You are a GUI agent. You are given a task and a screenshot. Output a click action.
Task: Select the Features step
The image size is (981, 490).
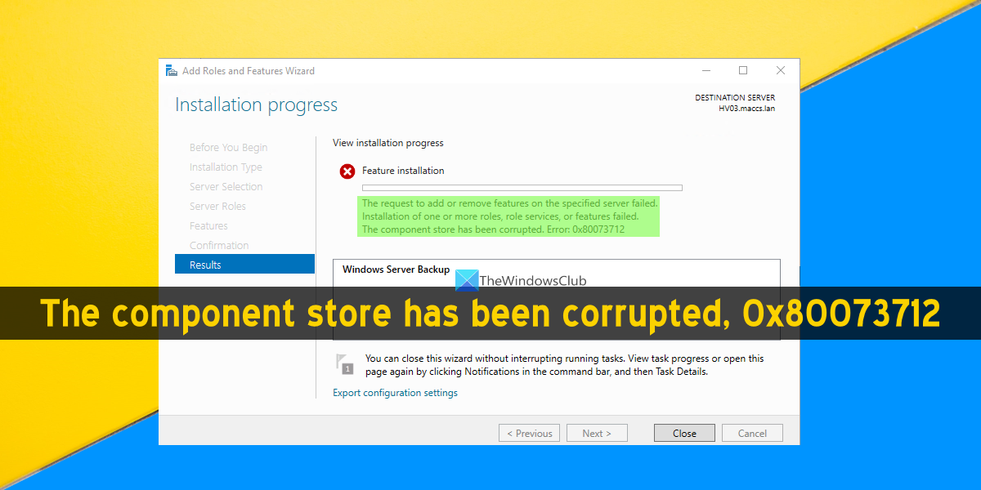tap(208, 226)
